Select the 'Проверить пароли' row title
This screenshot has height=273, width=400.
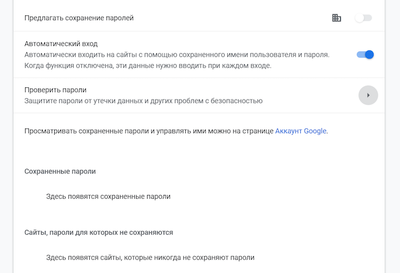[55, 90]
